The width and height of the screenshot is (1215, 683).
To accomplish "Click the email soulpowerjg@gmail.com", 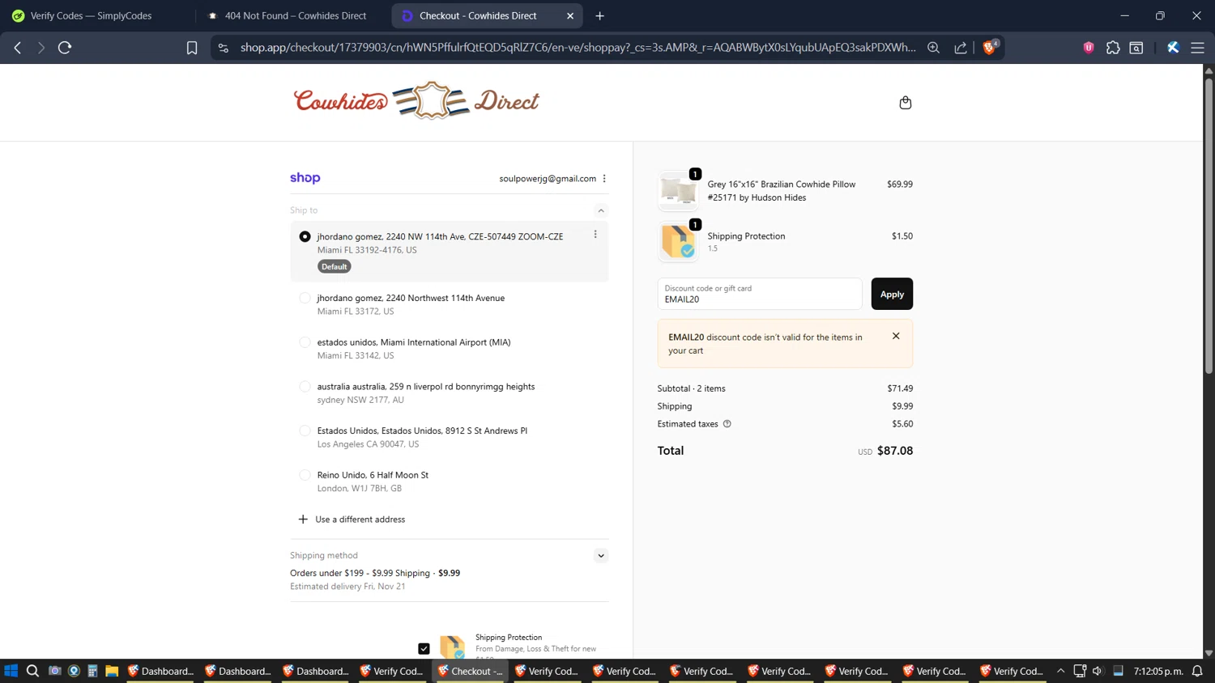I will [548, 179].
